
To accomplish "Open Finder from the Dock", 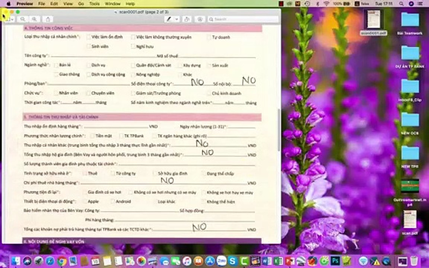I will [x=16, y=261].
